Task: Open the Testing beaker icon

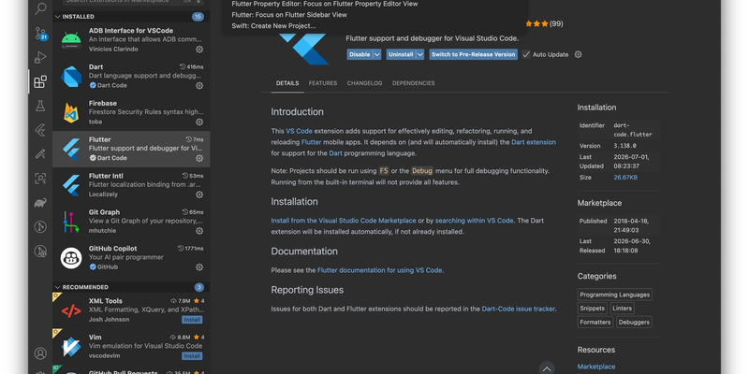Action: pos(40,106)
